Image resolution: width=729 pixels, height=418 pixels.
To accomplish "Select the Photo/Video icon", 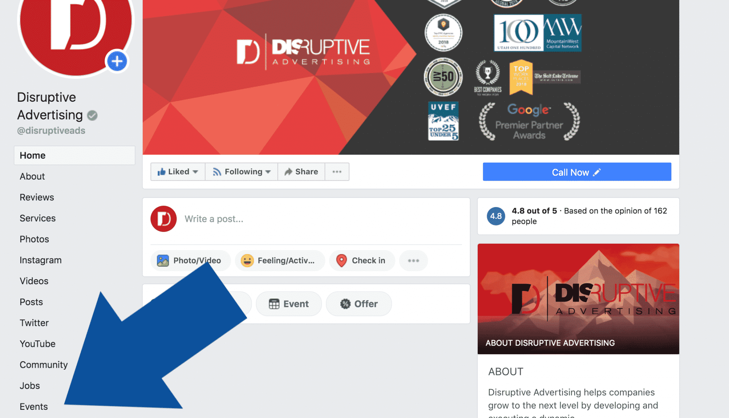I will click(163, 260).
